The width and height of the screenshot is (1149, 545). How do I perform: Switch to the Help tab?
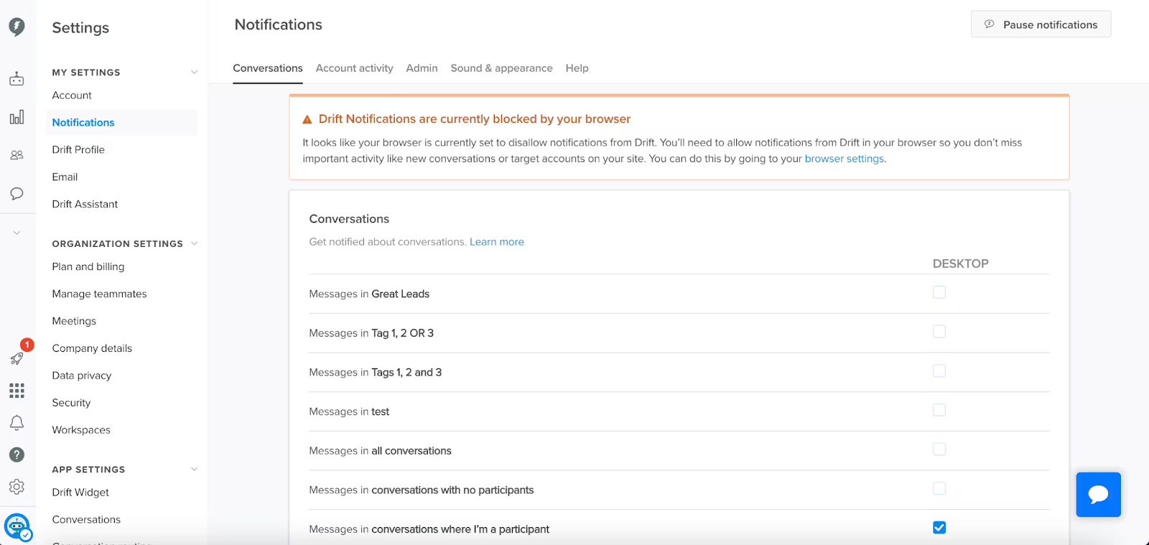tap(577, 68)
